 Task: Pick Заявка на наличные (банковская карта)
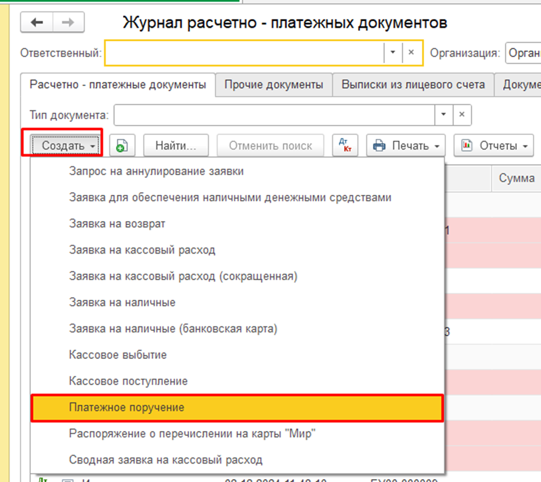(237, 329)
